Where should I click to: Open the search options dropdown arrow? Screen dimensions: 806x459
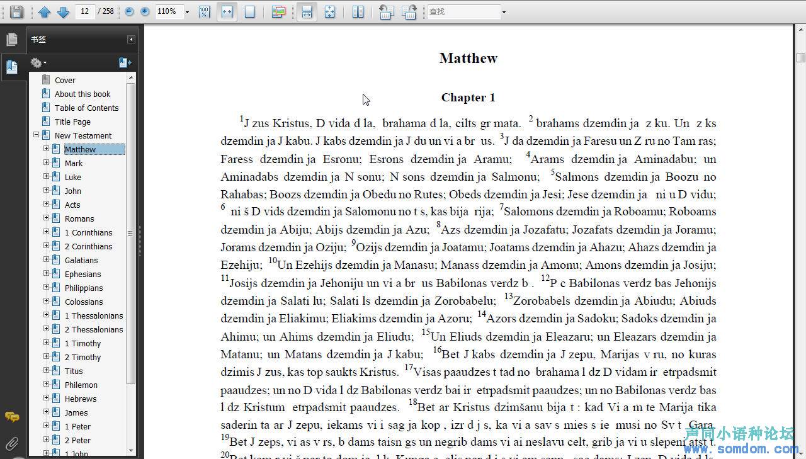coord(504,12)
